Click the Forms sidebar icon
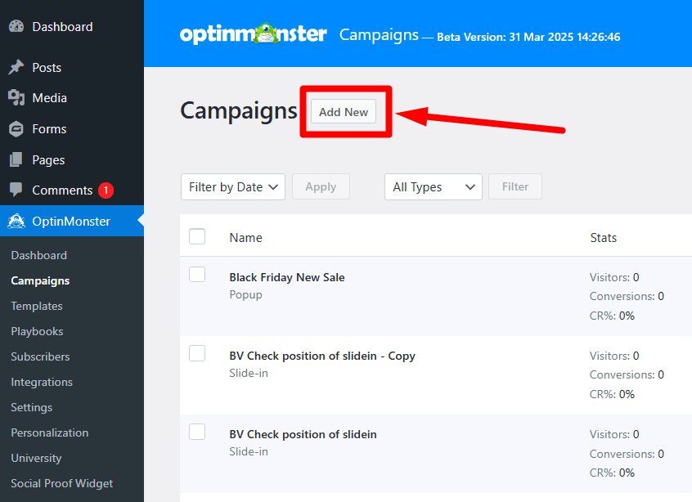 18,128
